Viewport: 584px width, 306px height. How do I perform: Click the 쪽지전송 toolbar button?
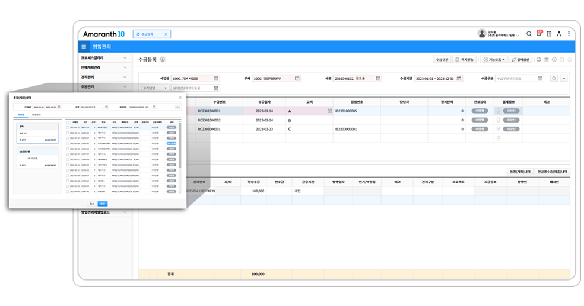pos(464,59)
